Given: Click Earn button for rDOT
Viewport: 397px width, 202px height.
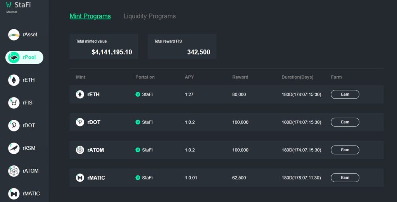Looking at the screenshot, I should pyautogui.click(x=345, y=122).
